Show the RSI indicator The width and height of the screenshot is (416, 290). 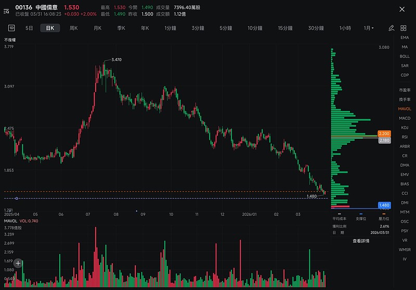(x=405, y=137)
